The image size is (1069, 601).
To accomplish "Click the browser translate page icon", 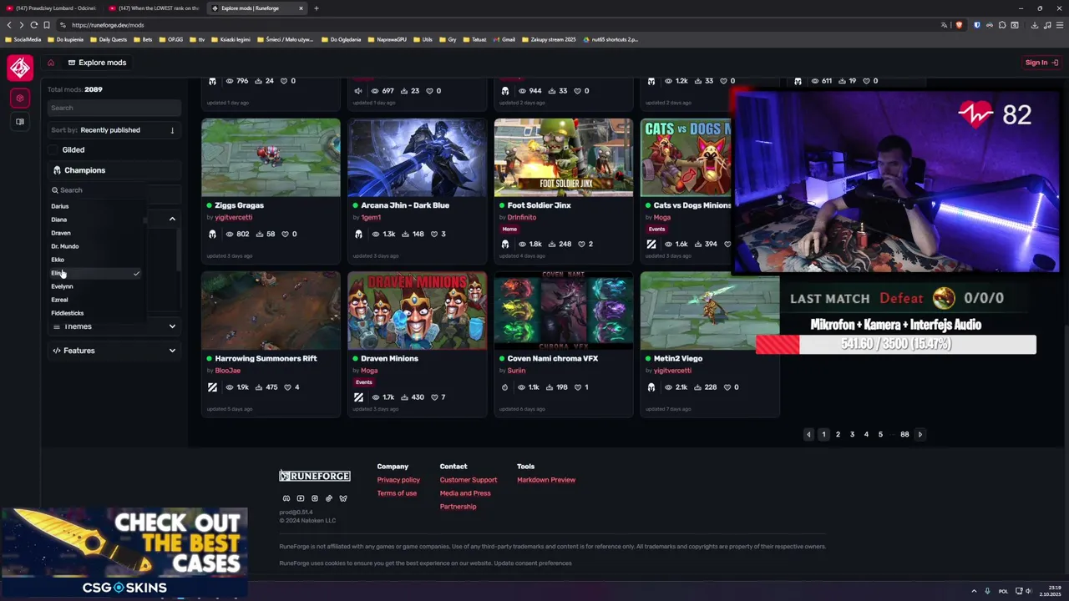I will (945, 25).
